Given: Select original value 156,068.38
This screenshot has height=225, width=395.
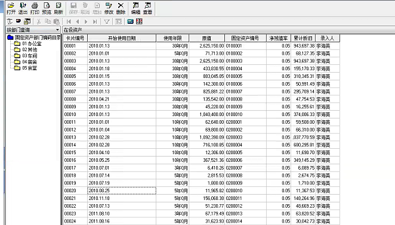Looking at the screenshot, I should click(207, 198).
